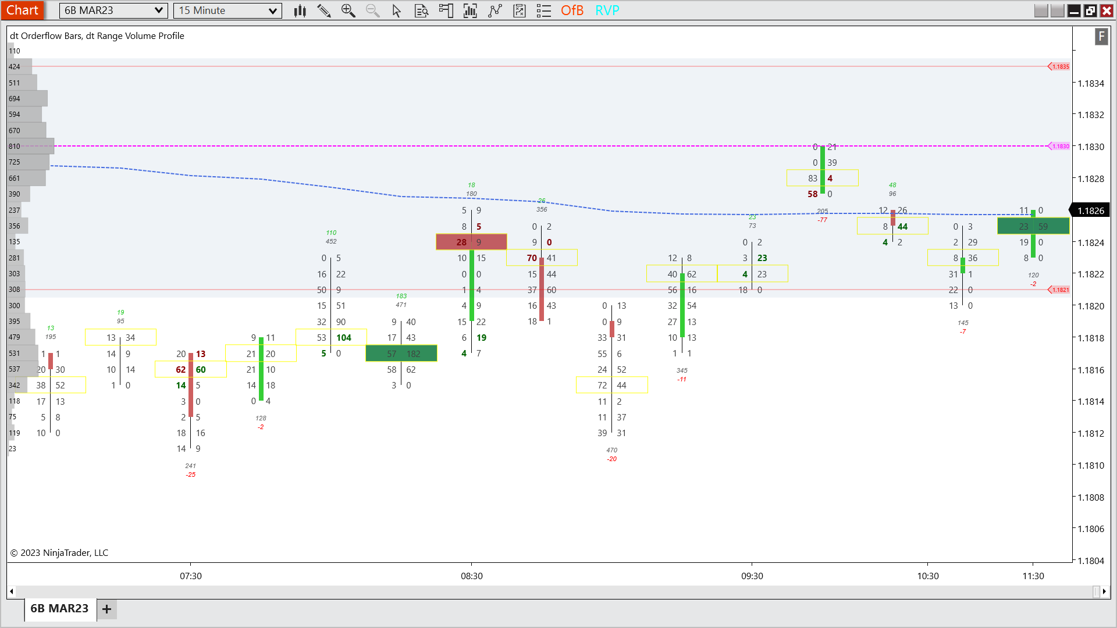Viewport: 1117px width, 628px height.
Task: Click the scroll right arrow of timeline
Action: point(1104,591)
